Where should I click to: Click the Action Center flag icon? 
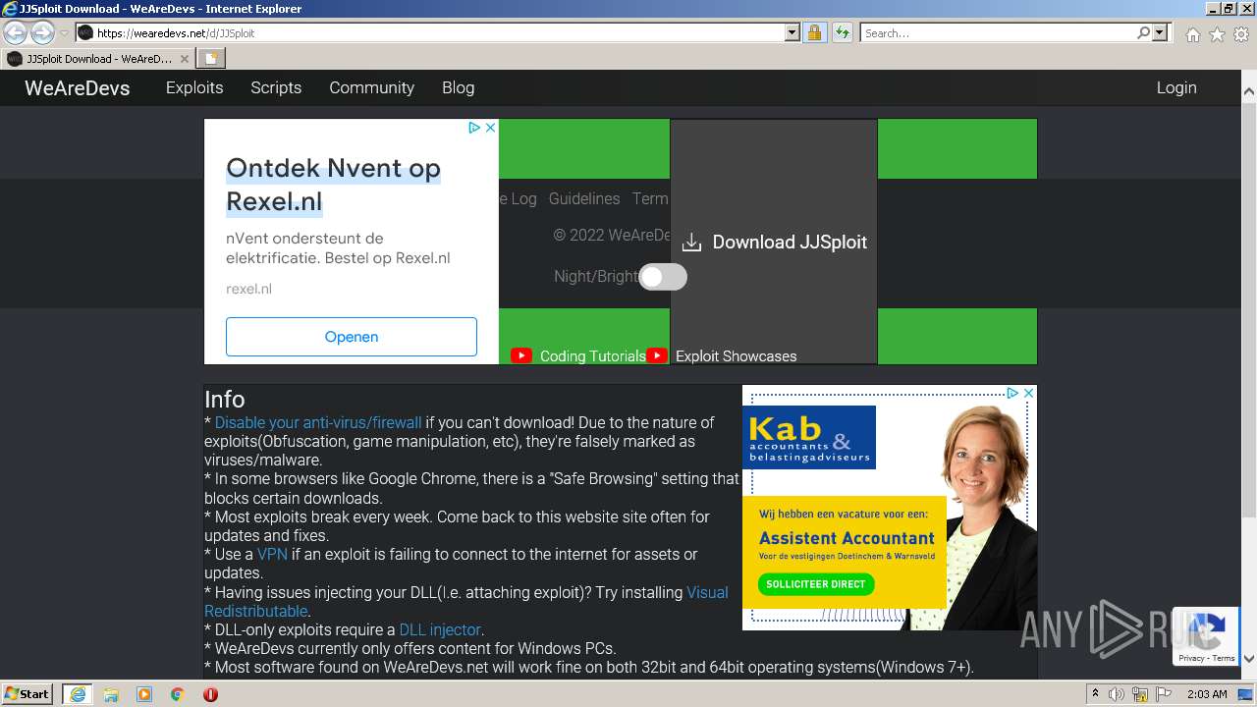coord(1165,694)
